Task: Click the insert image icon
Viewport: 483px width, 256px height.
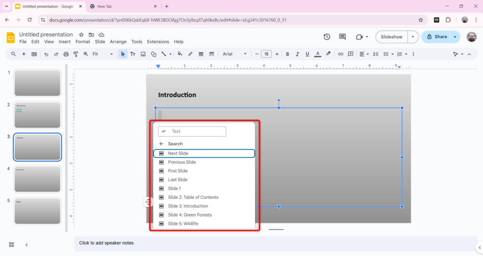Action: coord(143,54)
